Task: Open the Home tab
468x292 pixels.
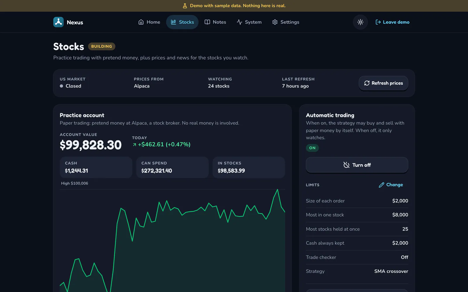Action: (149, 22)
